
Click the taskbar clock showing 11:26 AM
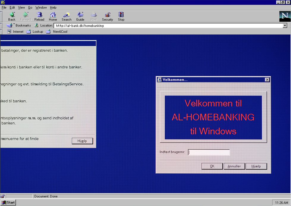point(281,203)
